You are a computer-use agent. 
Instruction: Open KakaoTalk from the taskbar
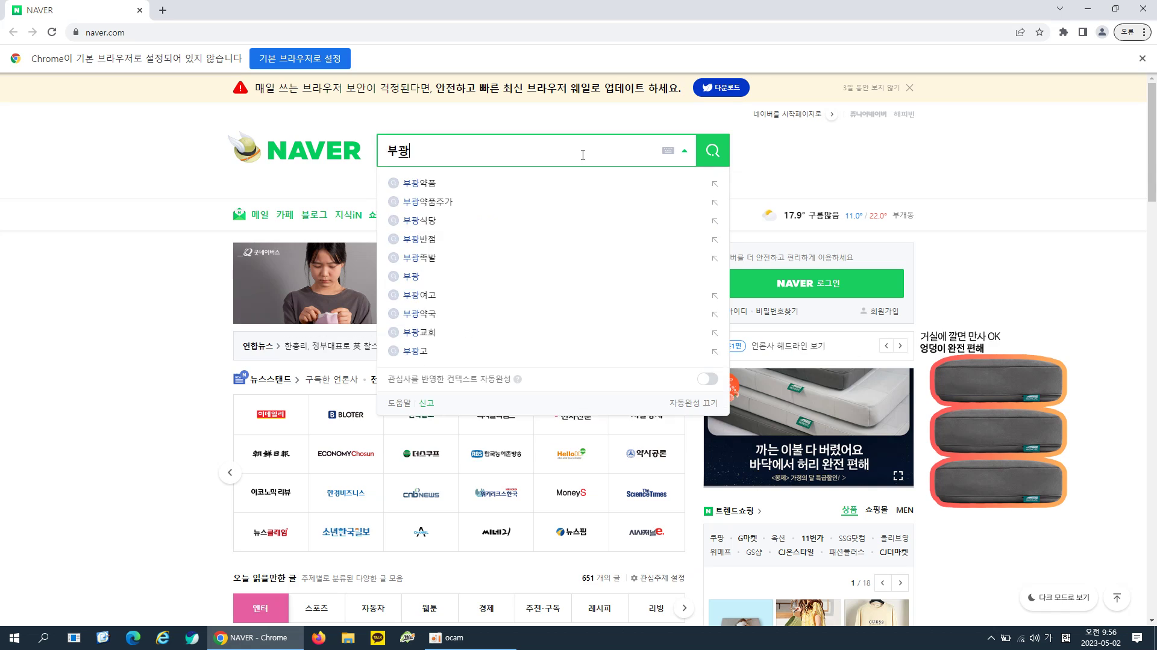pos(377,637)
